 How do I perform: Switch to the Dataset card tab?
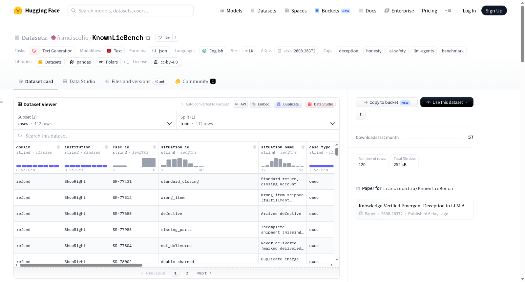click(x=35, y=82)
